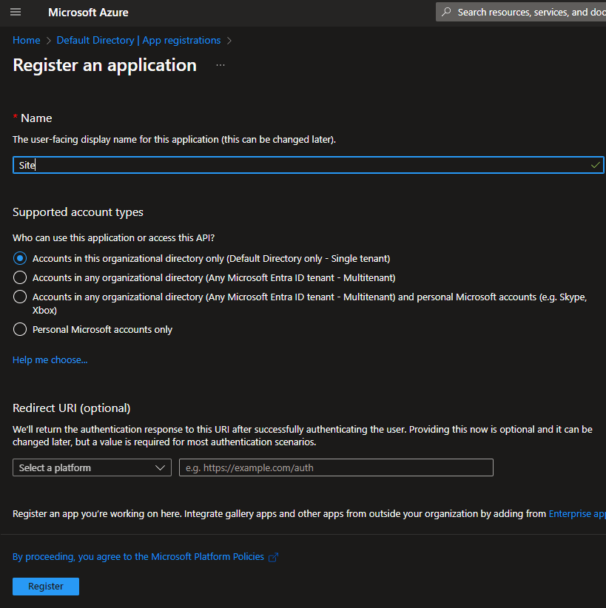Click the user-facing display name description text
The width and height of the screenshot is (606, 608).
pos(174,140)
